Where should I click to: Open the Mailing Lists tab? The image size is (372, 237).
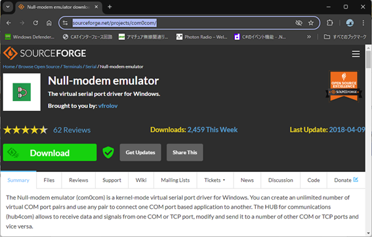pyautogui.click(x=175, y=181)
